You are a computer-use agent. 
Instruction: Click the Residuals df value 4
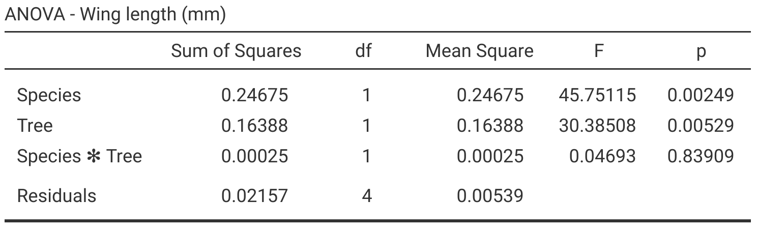pyautogui.click(x=366, y=195)
